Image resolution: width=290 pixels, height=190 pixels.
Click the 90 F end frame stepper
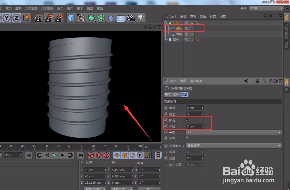tap(21, 155)
